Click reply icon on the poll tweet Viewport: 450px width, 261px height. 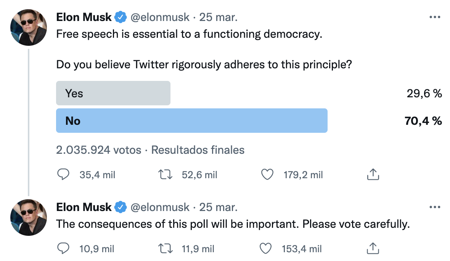point(63,174)
